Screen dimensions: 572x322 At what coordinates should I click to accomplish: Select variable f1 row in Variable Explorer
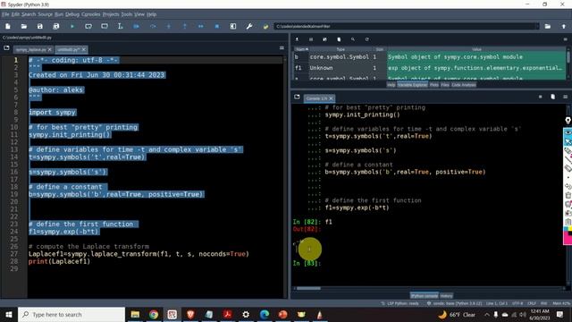tap(430, 68)
